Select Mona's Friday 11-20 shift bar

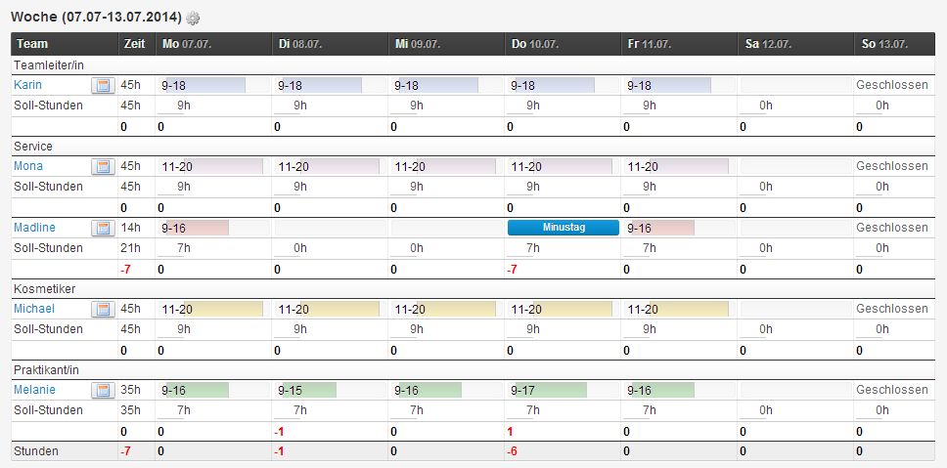(676, 166)
